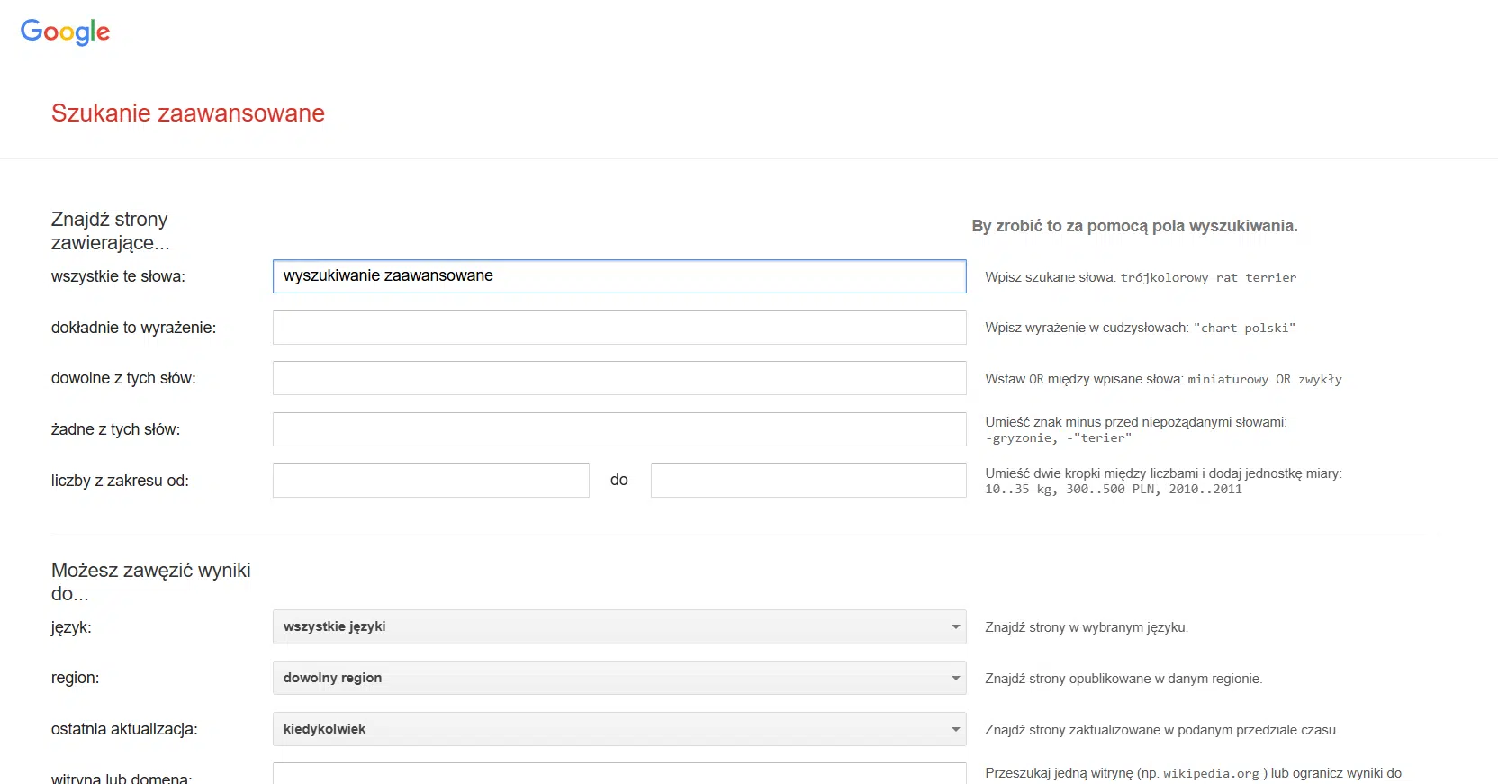Screen dimensions: 1498x784
Task: Click the 'żadne z tych słów:' label
Action: tap(115, 429)
